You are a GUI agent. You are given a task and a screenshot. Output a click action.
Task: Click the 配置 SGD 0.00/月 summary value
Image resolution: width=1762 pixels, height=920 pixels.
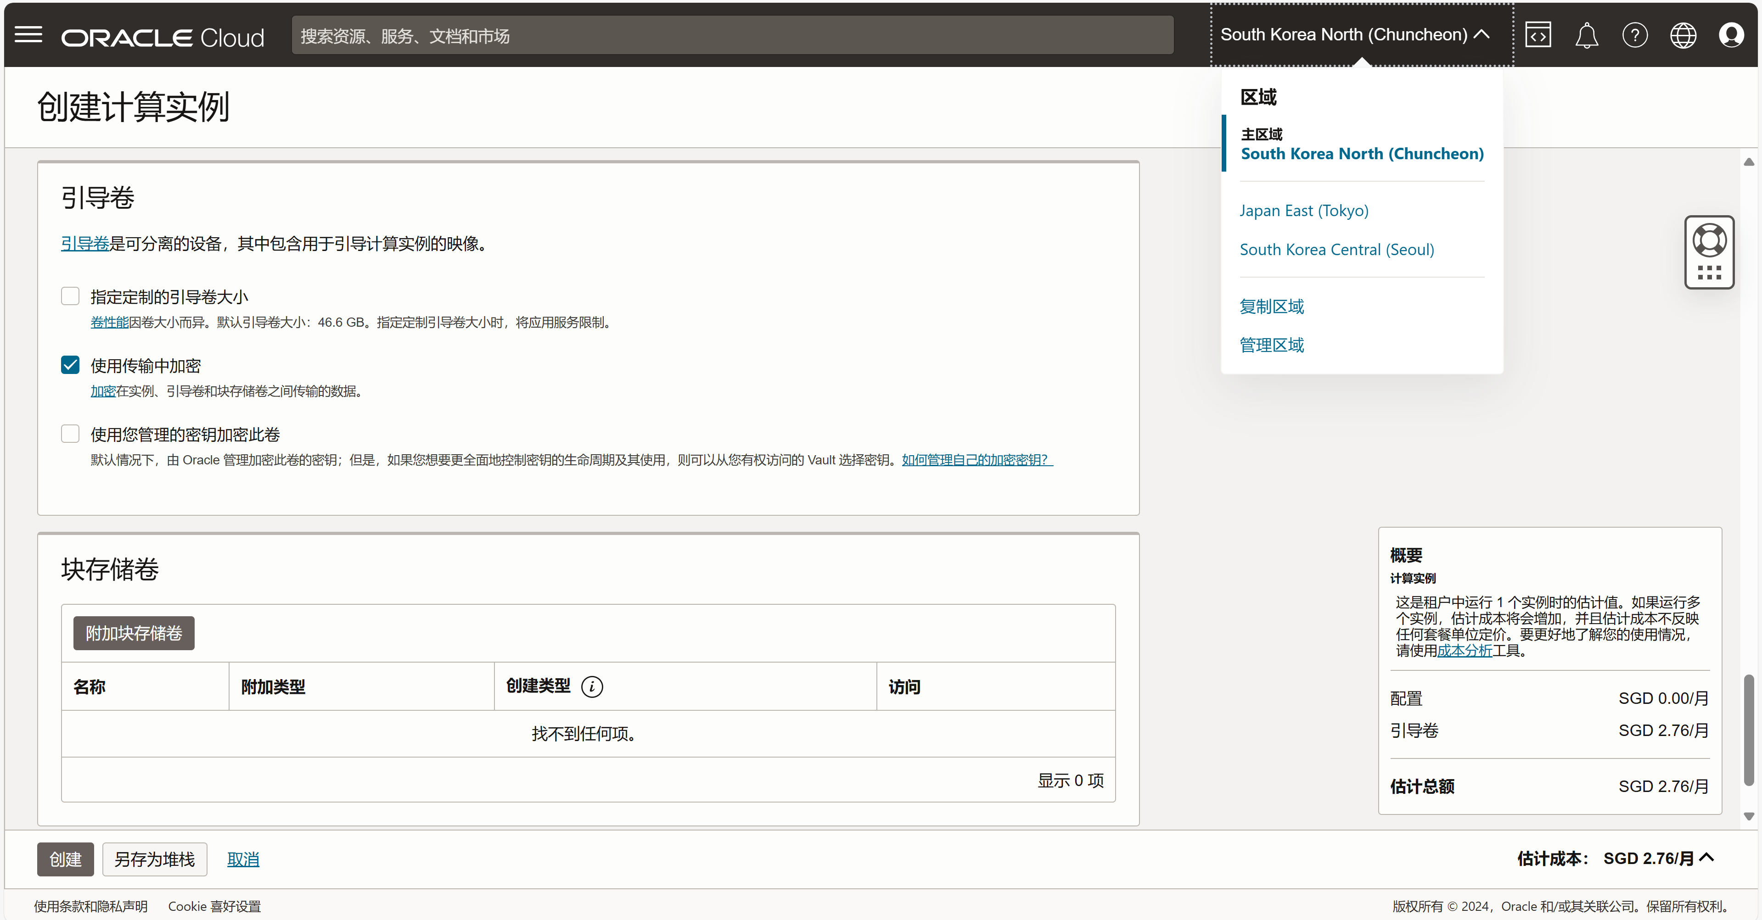tap(1663, 698)
